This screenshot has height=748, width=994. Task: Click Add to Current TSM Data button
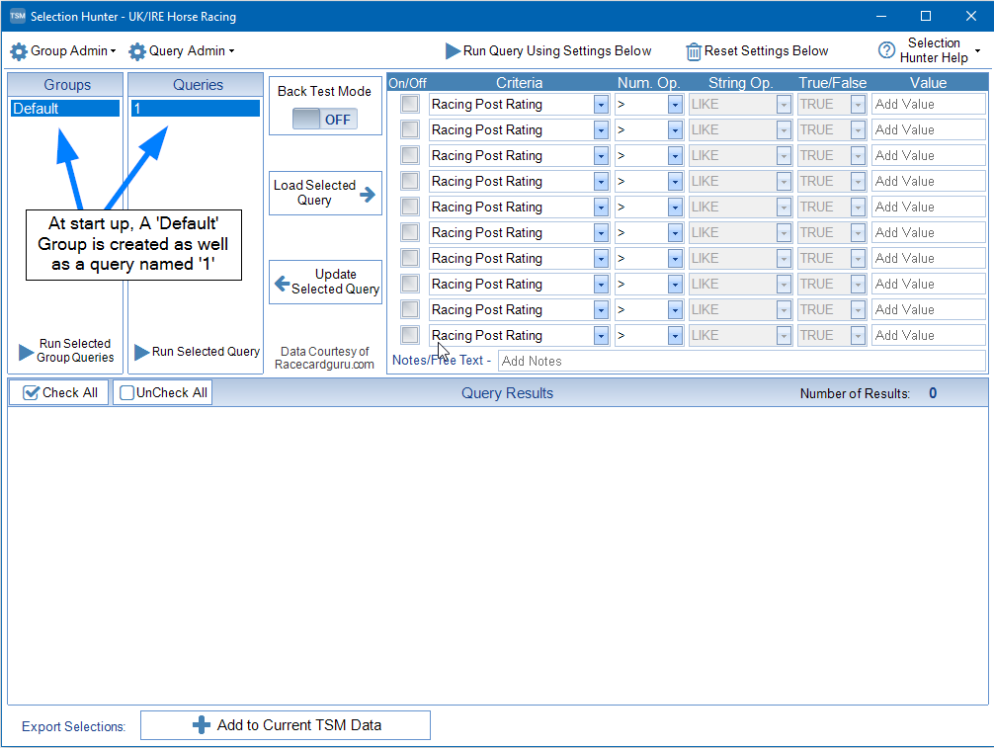[286, 725]
